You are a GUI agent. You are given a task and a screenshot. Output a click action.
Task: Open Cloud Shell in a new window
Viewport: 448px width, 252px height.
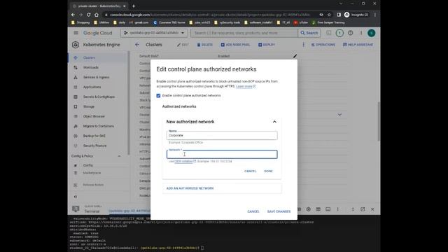pyautogui.click(x=363, y=209)
